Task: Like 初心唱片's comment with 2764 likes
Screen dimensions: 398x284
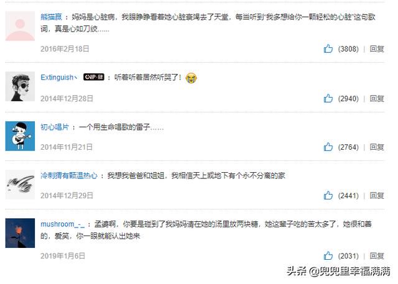Action: [328, 147]
